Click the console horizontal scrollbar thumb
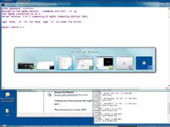This screenshot has width=170, height=127. coord(72,88)
